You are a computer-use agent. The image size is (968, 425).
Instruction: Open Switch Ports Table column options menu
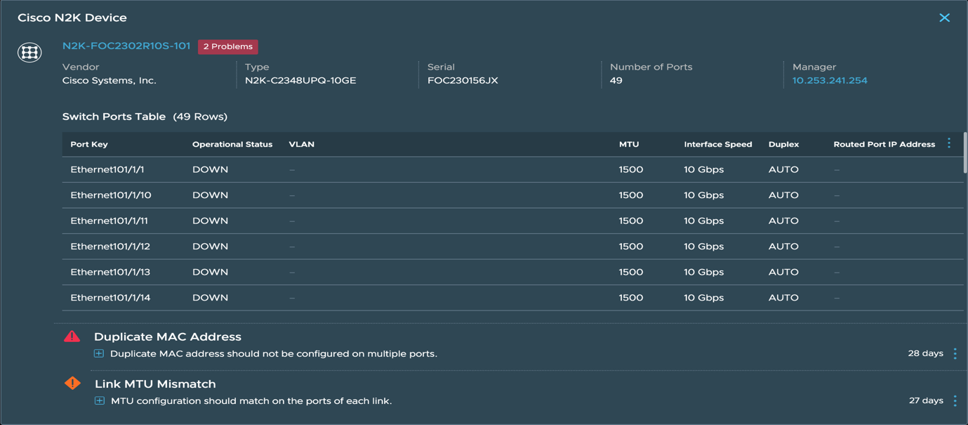[949, 143]
